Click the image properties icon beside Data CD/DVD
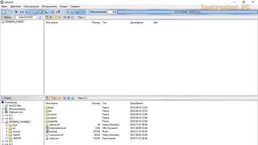The image size is (258, 145). pos(40,17)
